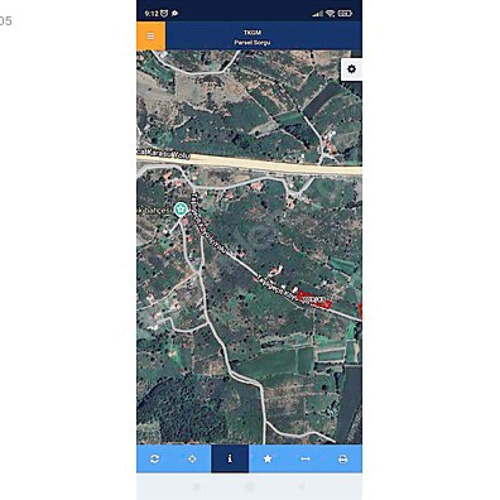
Task: Open map settings gear button
Action: click(351, 69)
